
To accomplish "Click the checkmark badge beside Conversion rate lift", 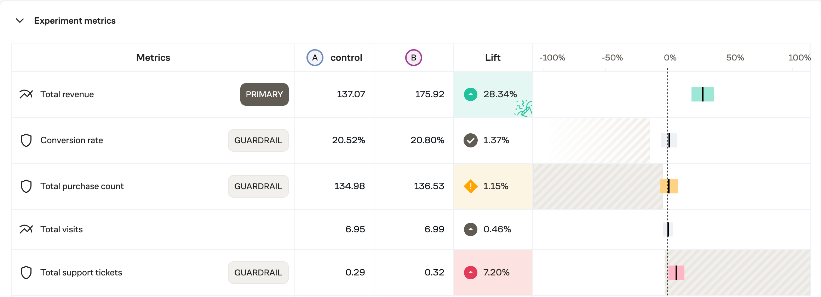I will pos(470,140).
